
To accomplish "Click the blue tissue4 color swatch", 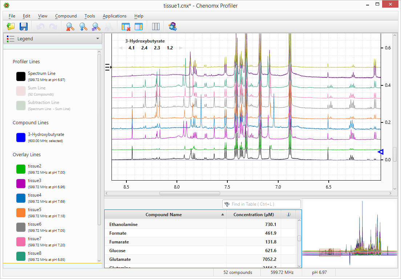I will click(21, 198).
